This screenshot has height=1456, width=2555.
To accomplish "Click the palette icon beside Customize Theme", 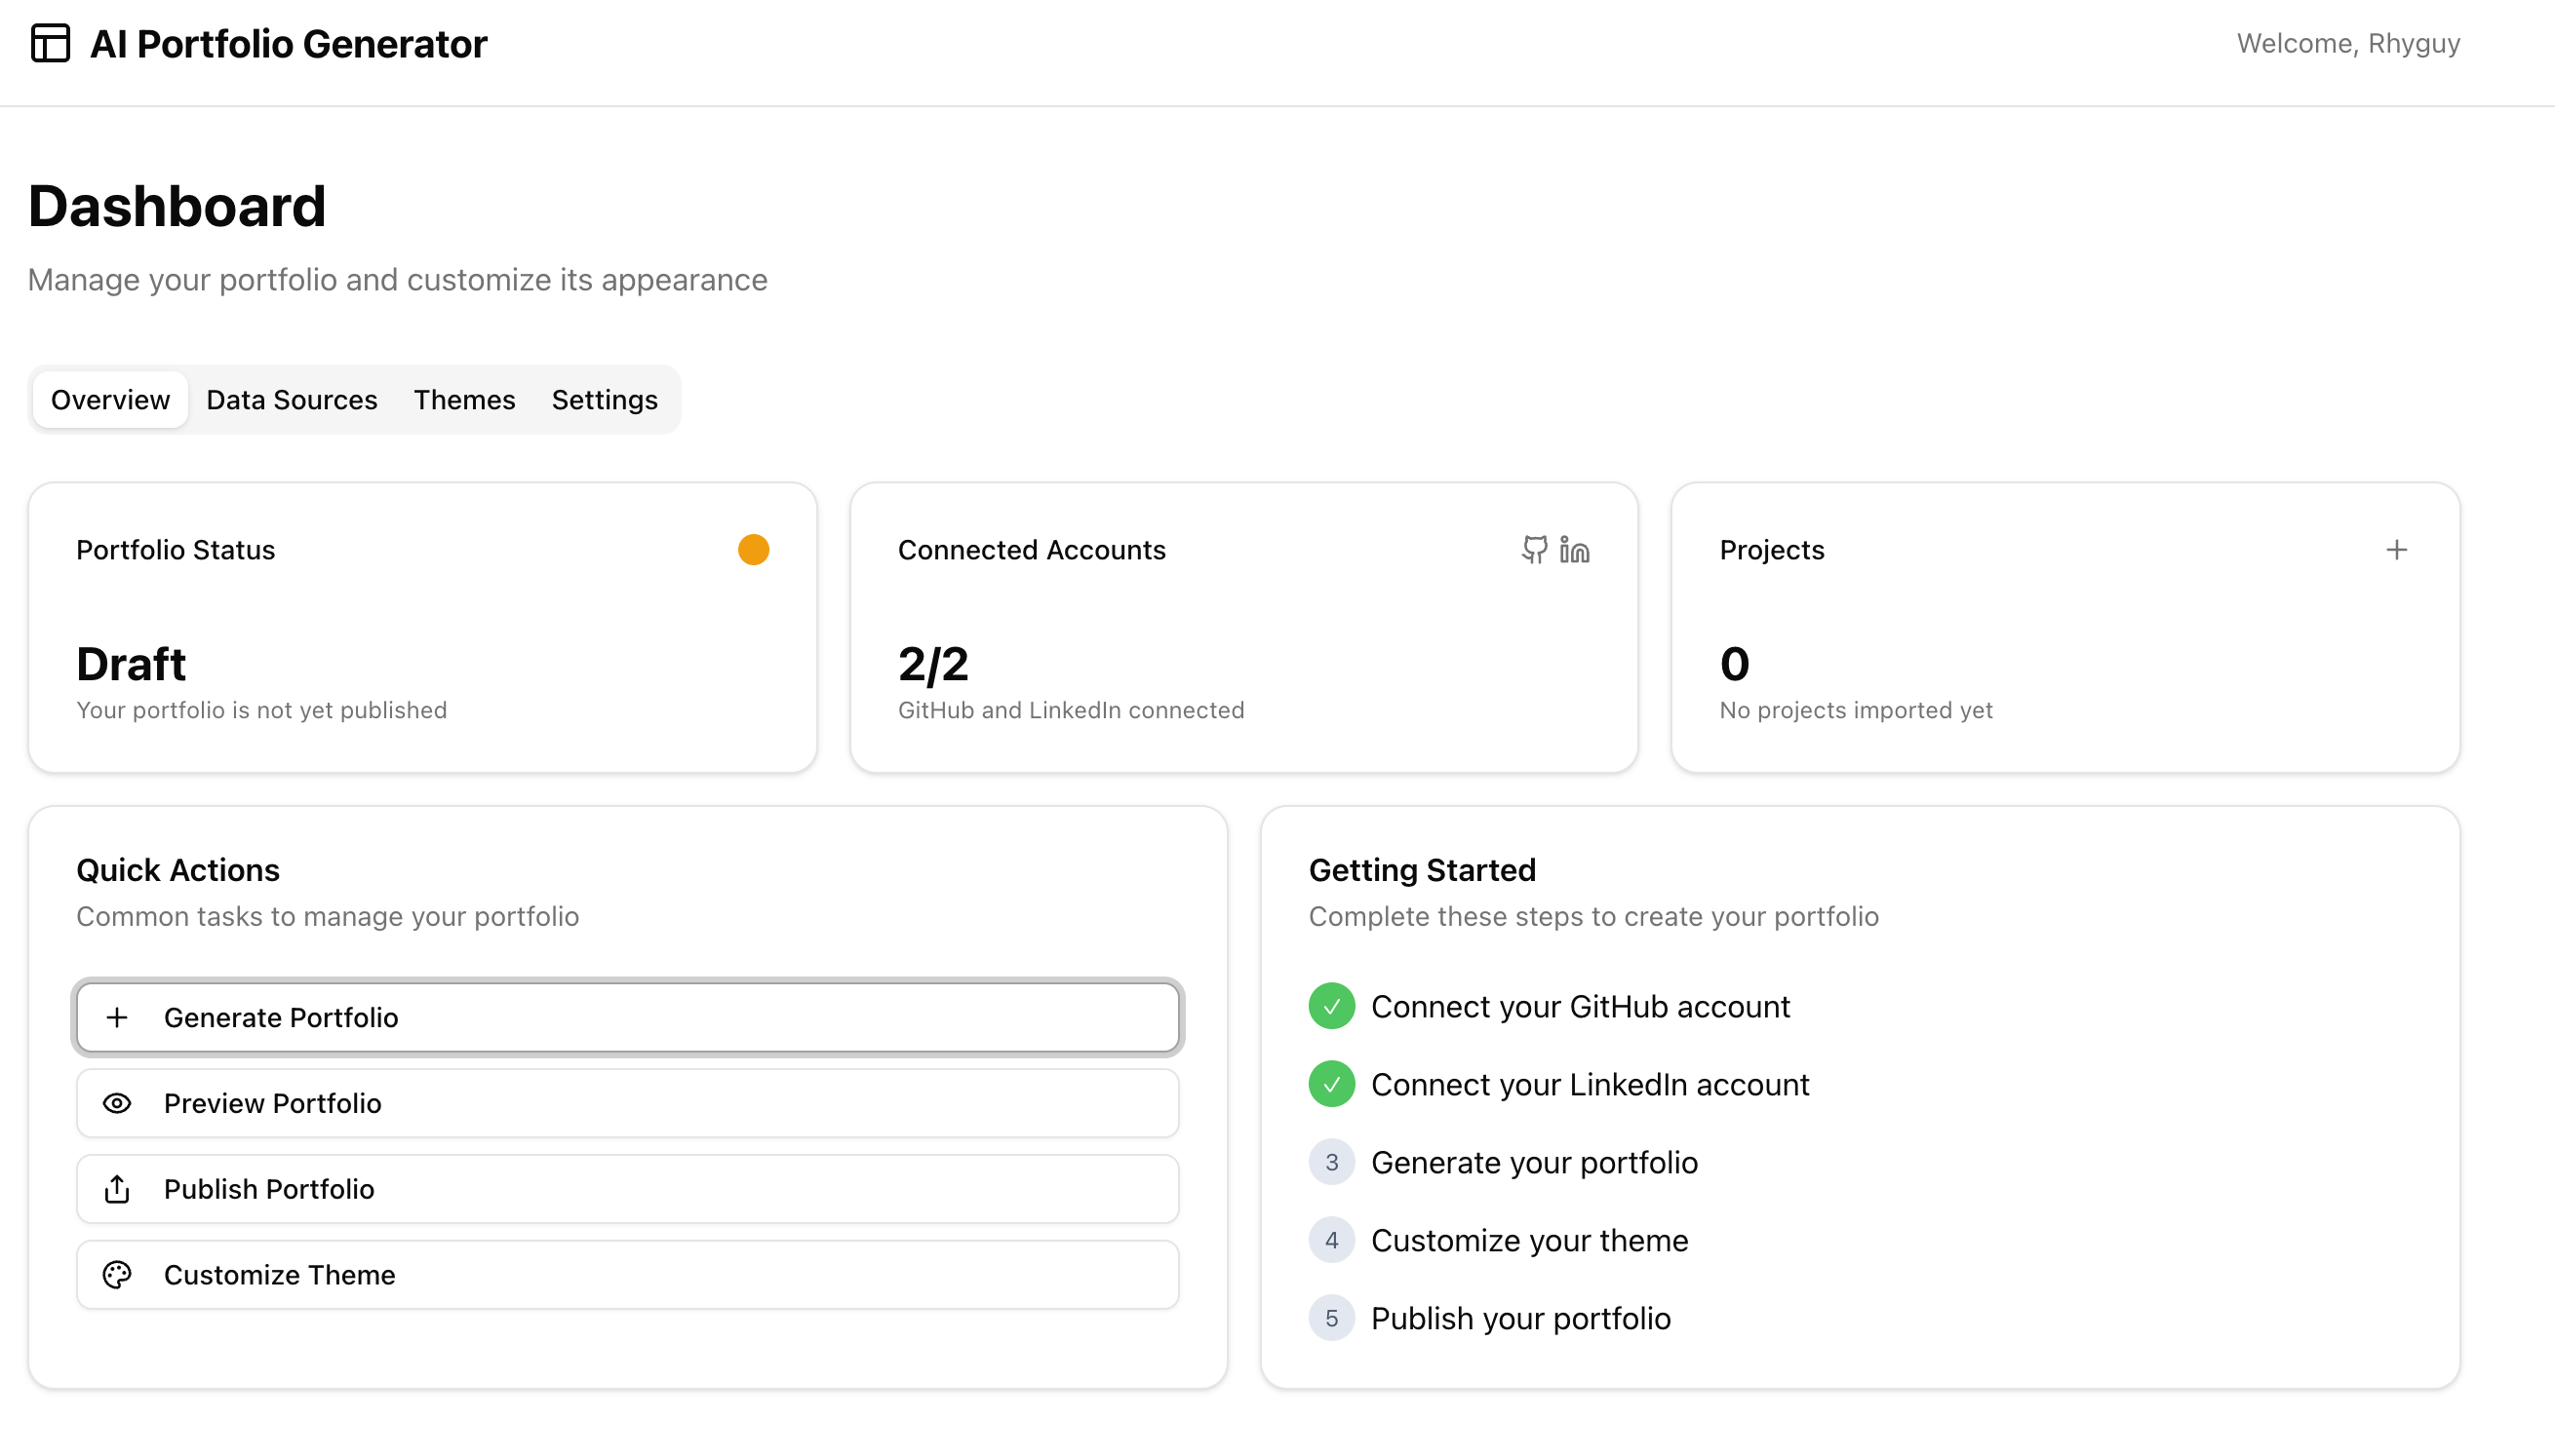I will [117, 1275].
